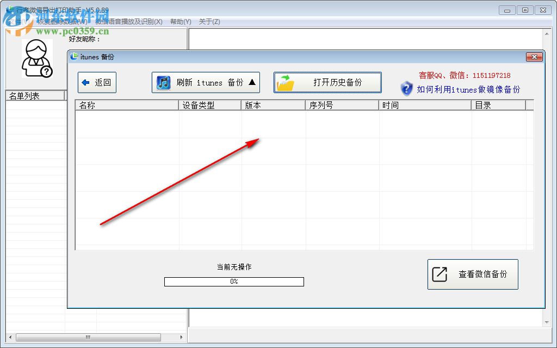Screen dimensions: 557x348
Task: Click the app icon in itunes 备份 title bar
Action: tap(73, 57)
